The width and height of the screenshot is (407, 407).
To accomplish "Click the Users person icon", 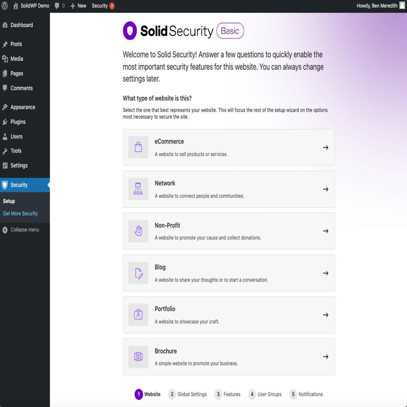I will [5, 137].
